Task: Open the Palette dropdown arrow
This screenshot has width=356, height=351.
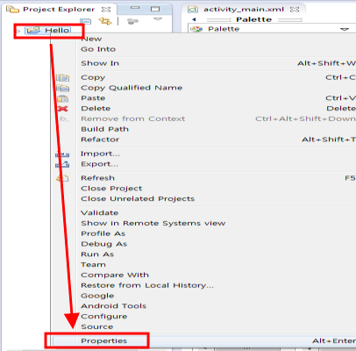Action: pyautogui.click(x=345, y=29)
